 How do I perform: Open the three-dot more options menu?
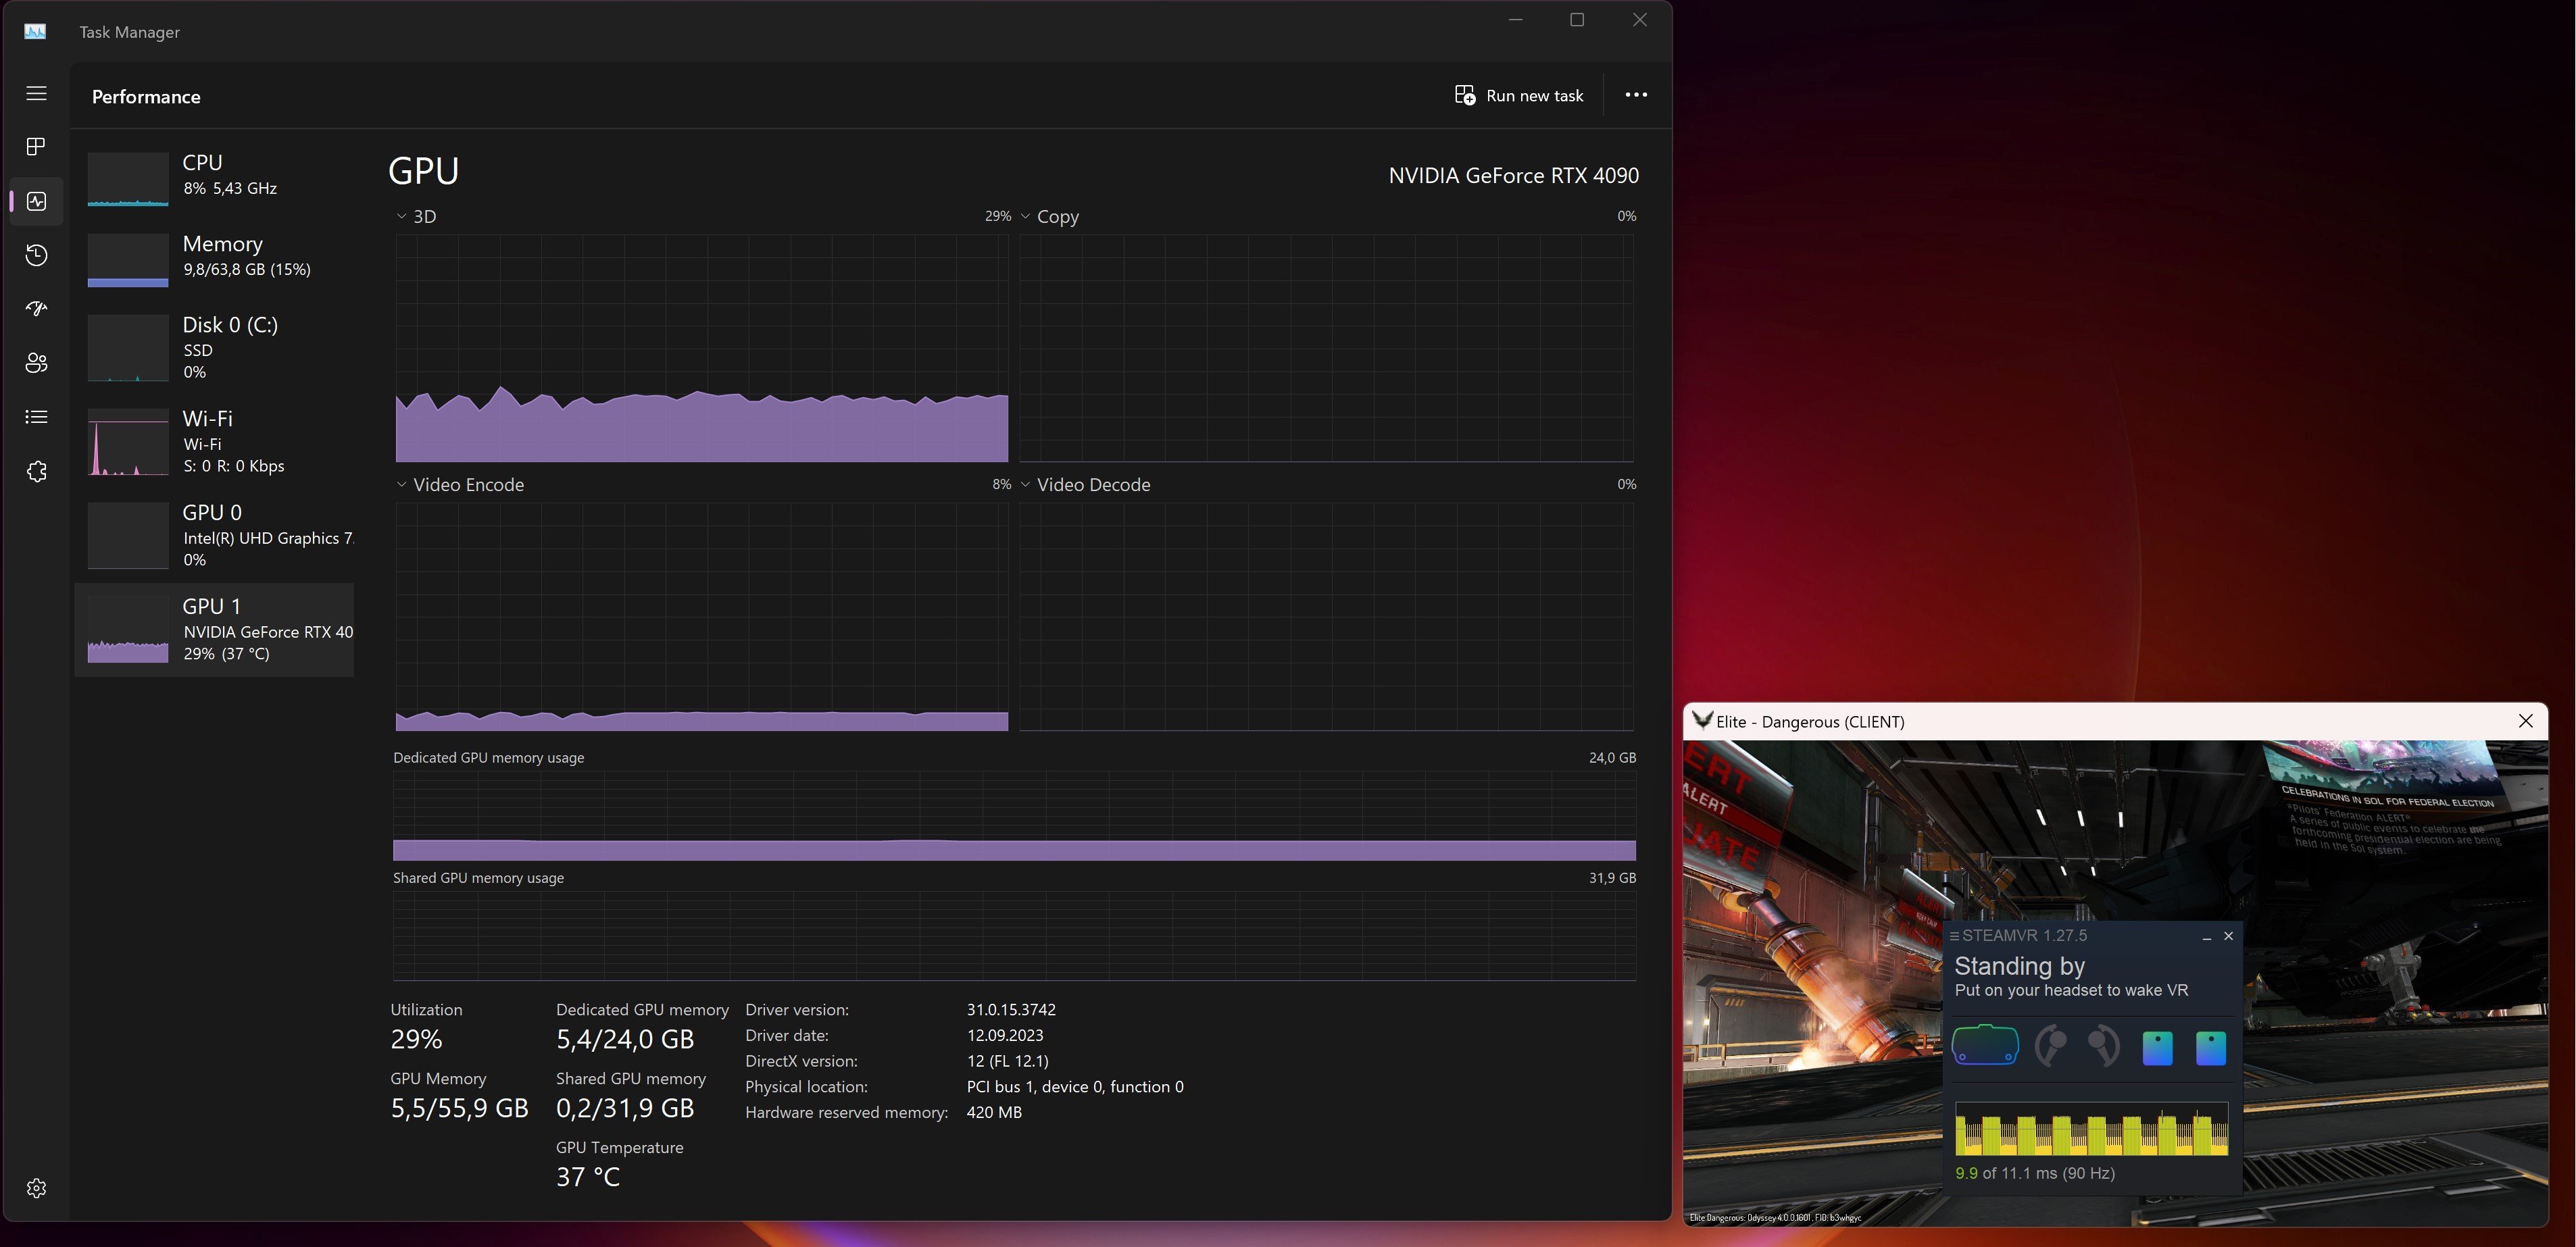(x=1636, y=95)
